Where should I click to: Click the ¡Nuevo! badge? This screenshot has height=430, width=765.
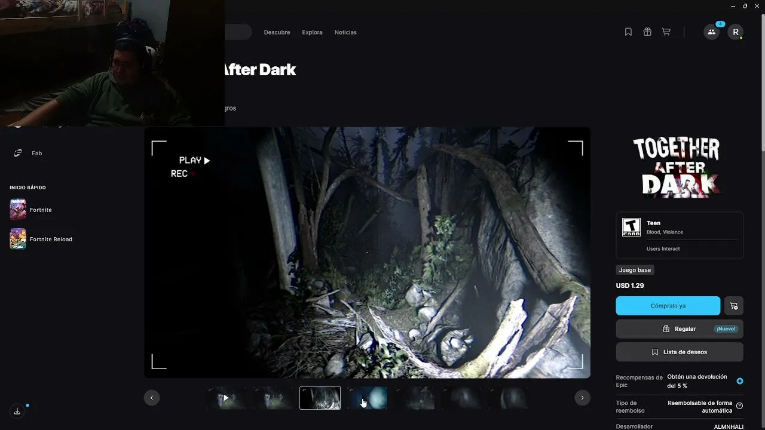[x=726, y=329]
